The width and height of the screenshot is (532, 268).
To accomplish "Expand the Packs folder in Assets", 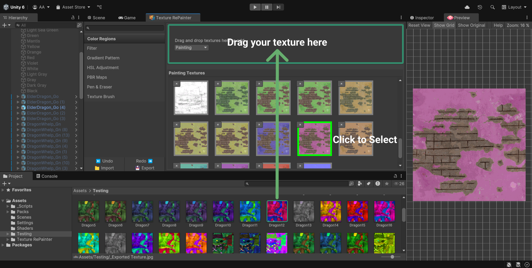I will pyautogui.click(x=8, y=212).
